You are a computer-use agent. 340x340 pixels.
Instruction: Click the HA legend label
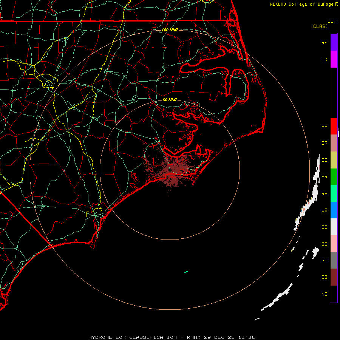[324, 126]
